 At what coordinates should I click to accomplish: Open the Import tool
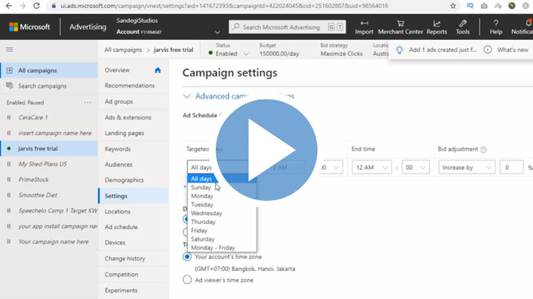click(364, 27)
